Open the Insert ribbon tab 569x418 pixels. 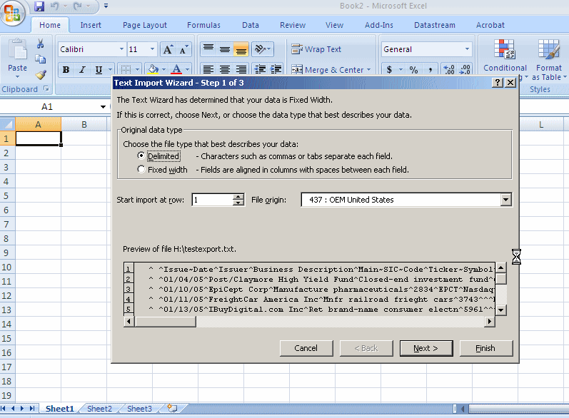pos(91,25)
